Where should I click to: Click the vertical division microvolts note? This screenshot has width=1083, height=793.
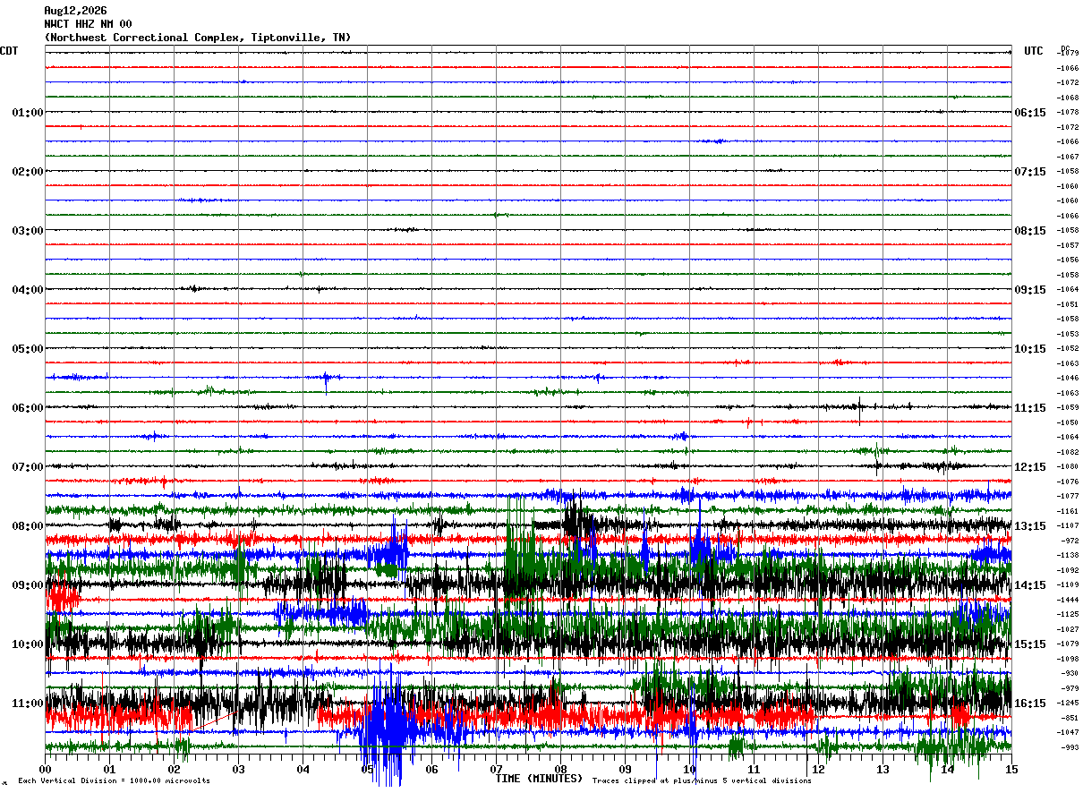click(x=114, y=781)
